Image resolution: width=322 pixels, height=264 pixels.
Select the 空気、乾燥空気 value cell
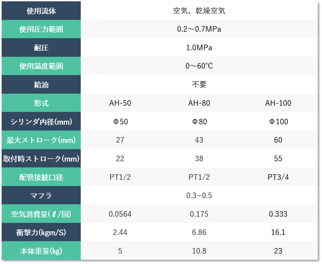pos(199,11)
